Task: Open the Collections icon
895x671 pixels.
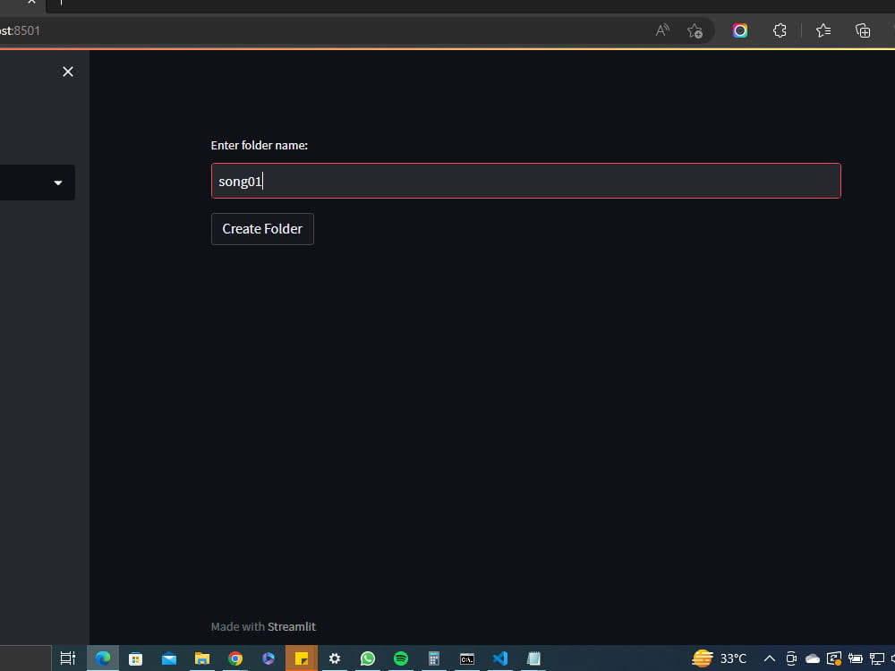Action: point(863,30)
